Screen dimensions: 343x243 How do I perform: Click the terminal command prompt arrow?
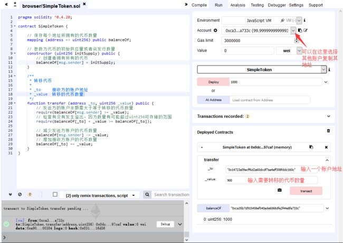click(x=4, y=237)
